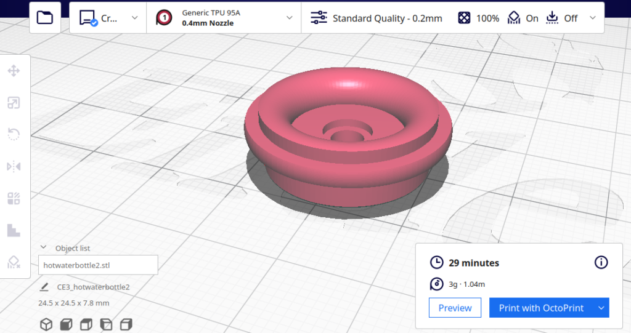Click the filament spool usage icon
The image size is (631, 333).
pos(437,284)
